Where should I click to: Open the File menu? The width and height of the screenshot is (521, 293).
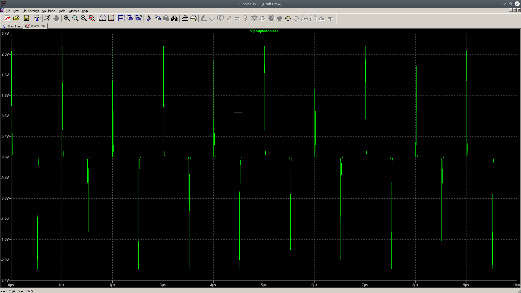[8, 11]
